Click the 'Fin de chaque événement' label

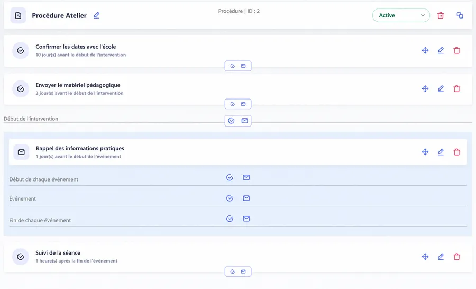coord(40,220)
